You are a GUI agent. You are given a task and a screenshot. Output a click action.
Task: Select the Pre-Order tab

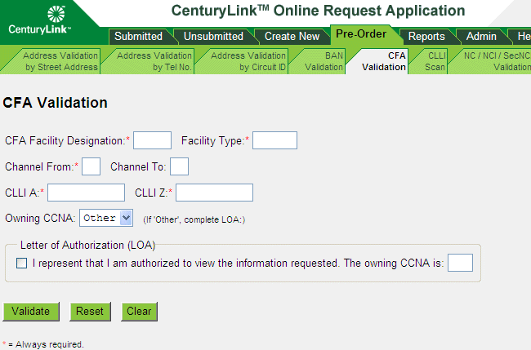(x=360, y=34)
